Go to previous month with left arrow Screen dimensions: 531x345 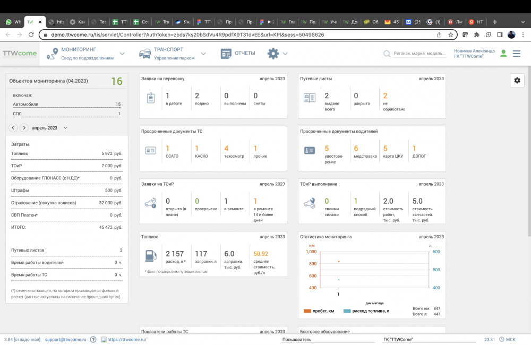[13, 128]
